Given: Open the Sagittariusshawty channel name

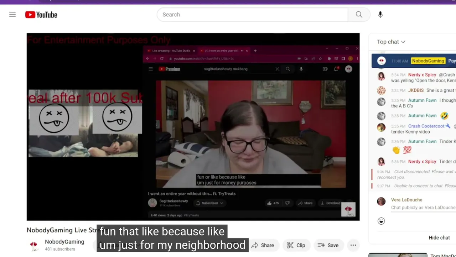Looking at the screenshot, I should point(173,201).
